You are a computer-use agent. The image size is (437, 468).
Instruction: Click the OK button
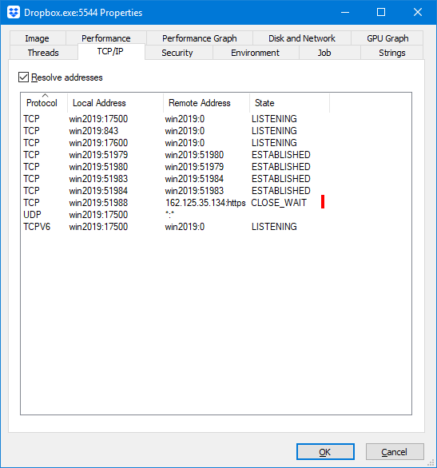click(x=325, y=452)
